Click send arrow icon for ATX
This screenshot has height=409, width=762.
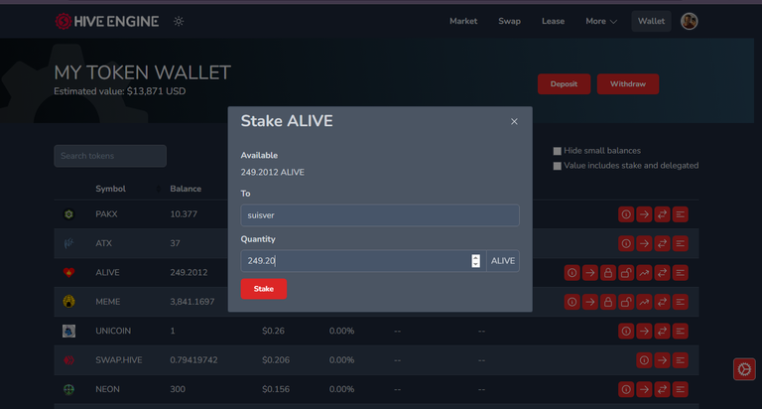click(x=644, y=243)
